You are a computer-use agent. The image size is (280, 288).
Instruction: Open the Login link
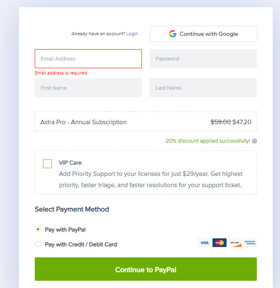[132, 34]
